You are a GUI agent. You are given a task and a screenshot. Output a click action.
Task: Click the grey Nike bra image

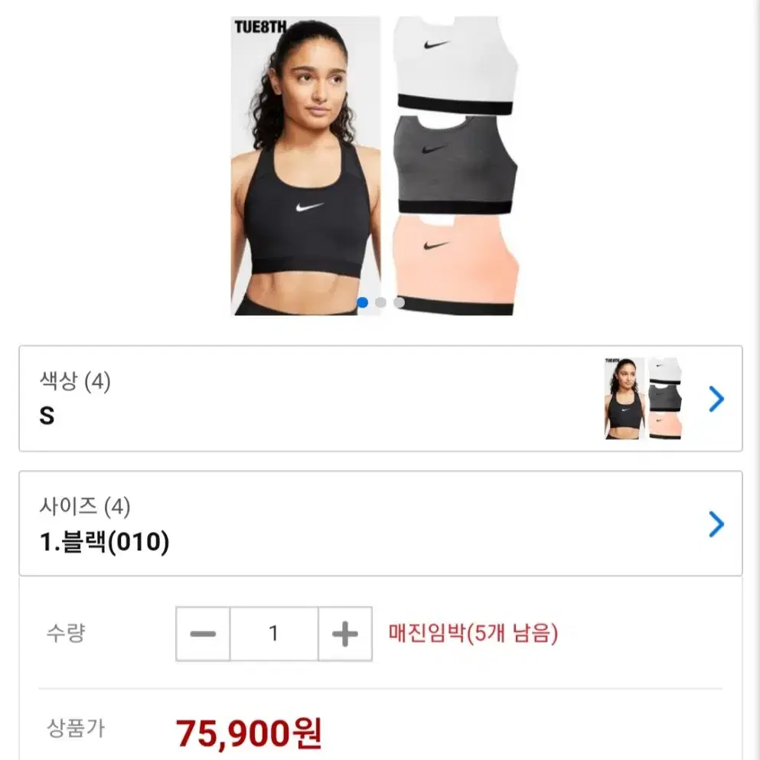tap(455, 165)
